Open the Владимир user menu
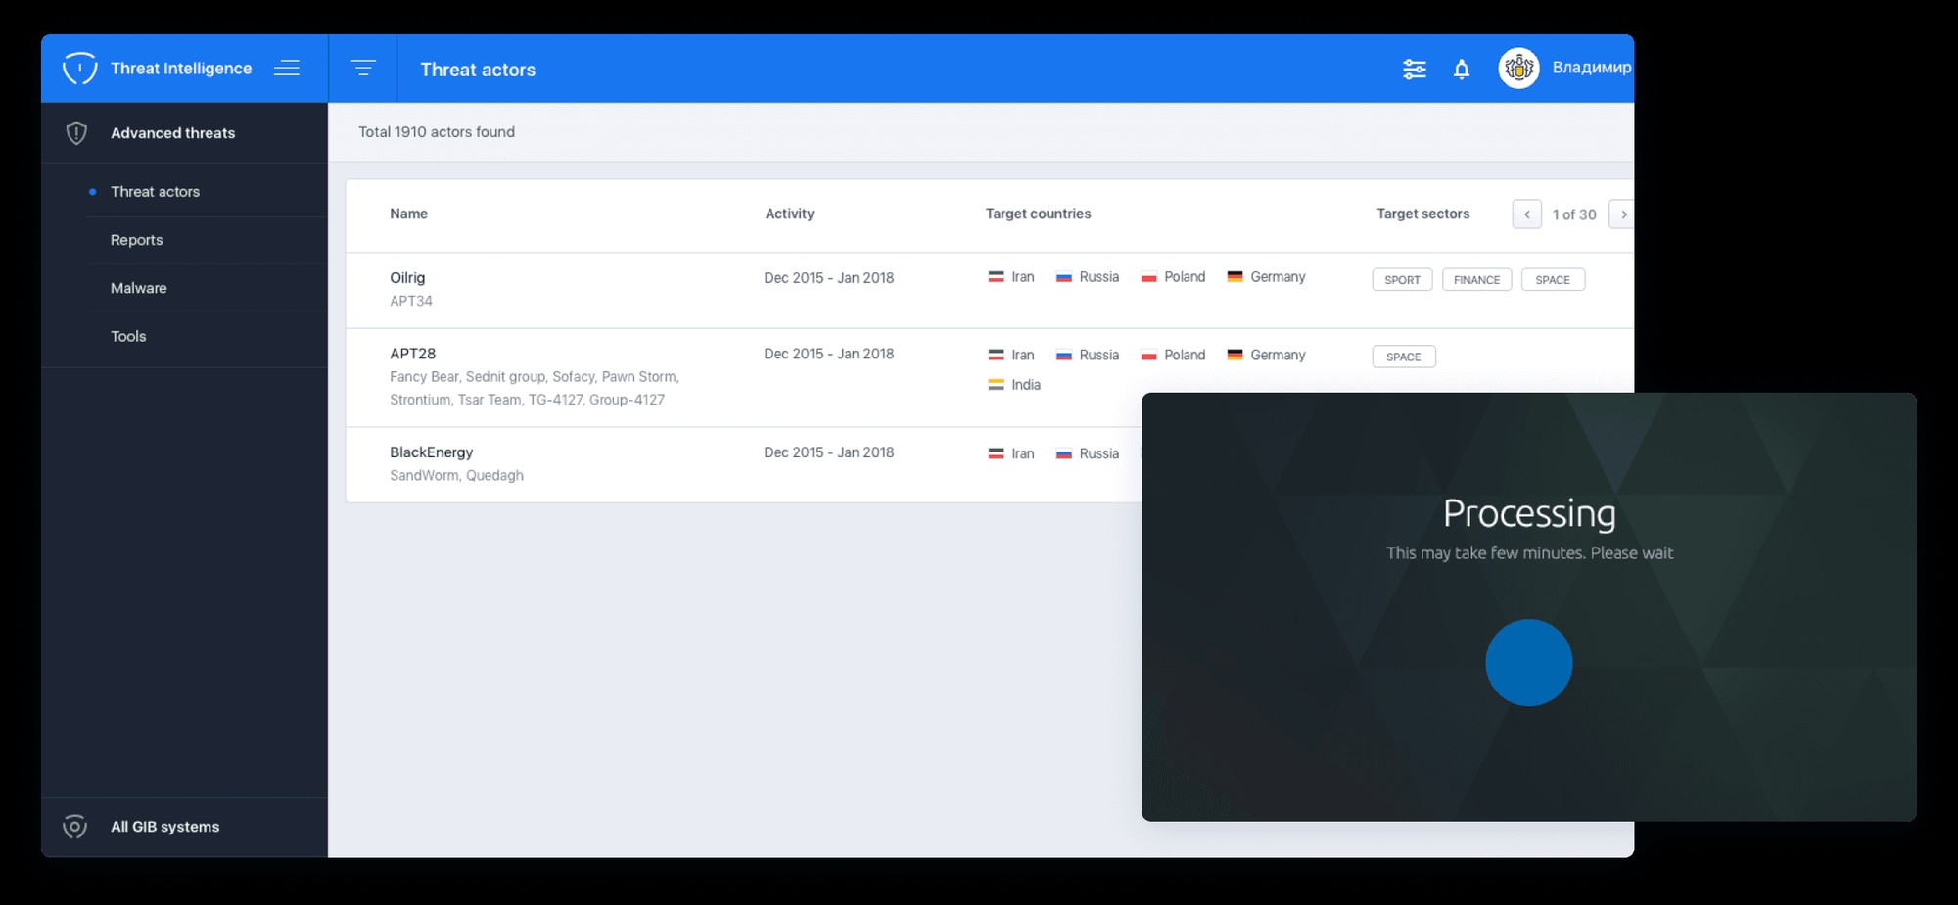 click(1591, 68)
